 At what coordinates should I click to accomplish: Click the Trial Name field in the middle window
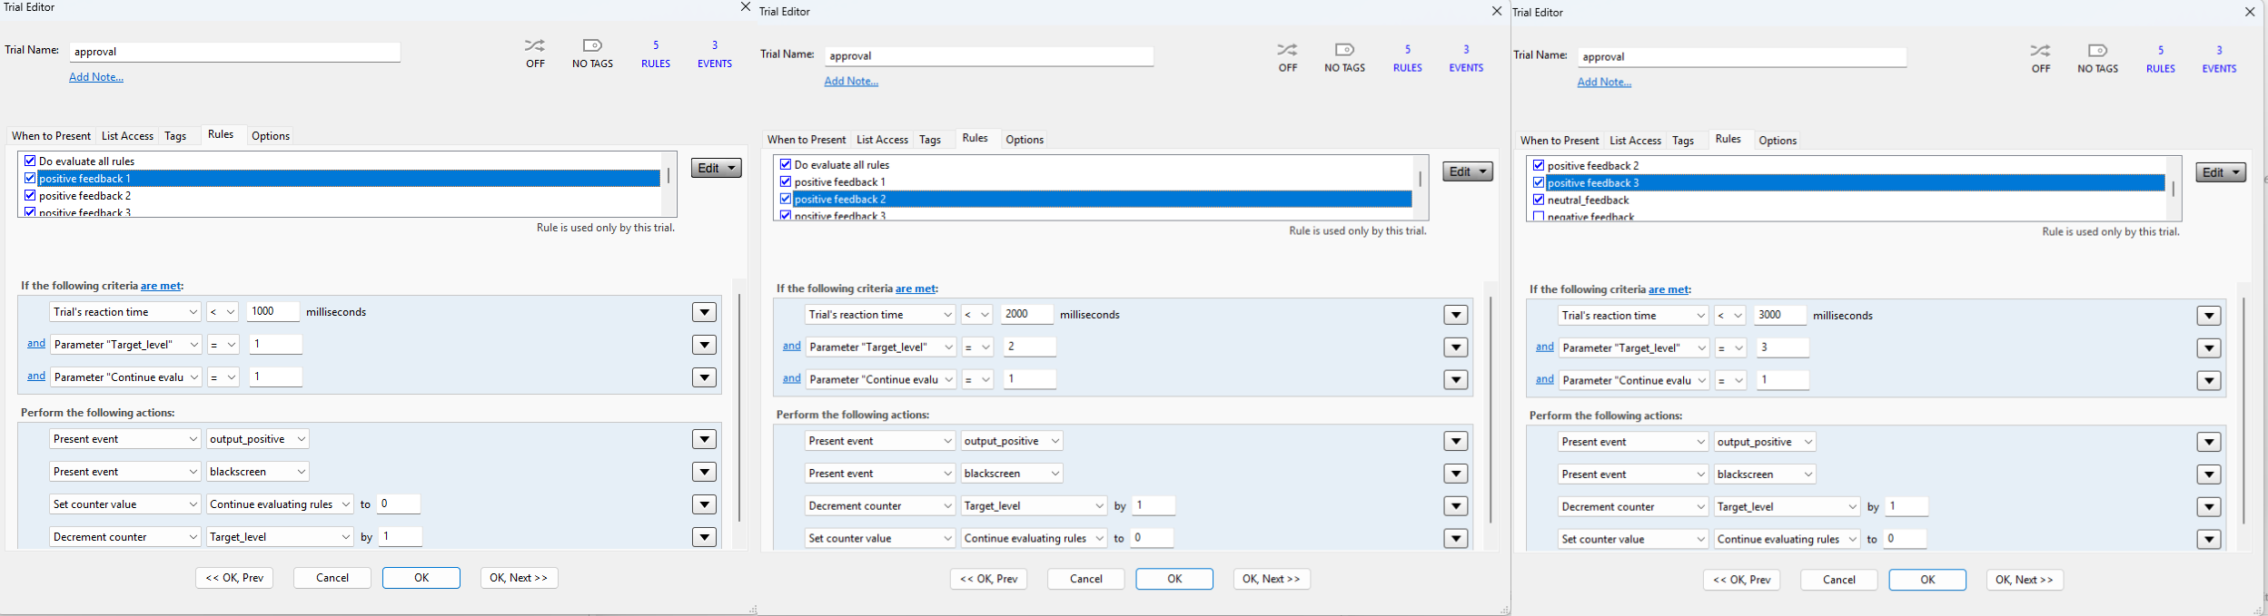(988, 56)
